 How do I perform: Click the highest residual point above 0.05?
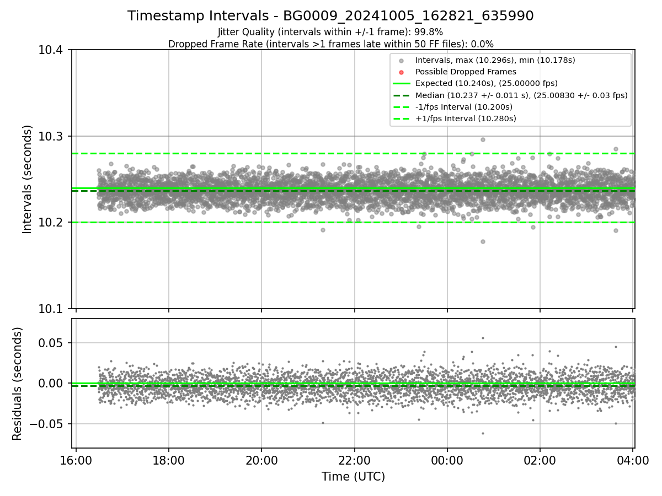click(483, 338)
